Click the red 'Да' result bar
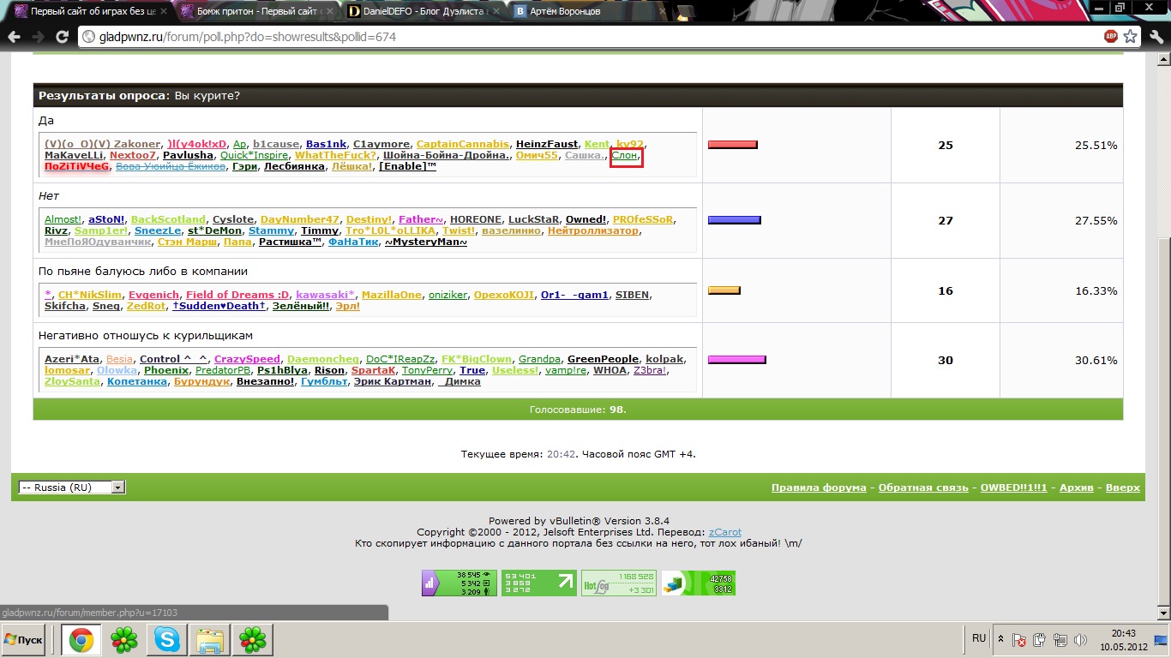 732,145
